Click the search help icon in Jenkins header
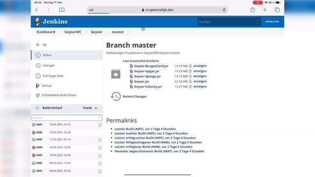Image resolution: width=315 pixels, height=177 pixels. coord(257,22)
